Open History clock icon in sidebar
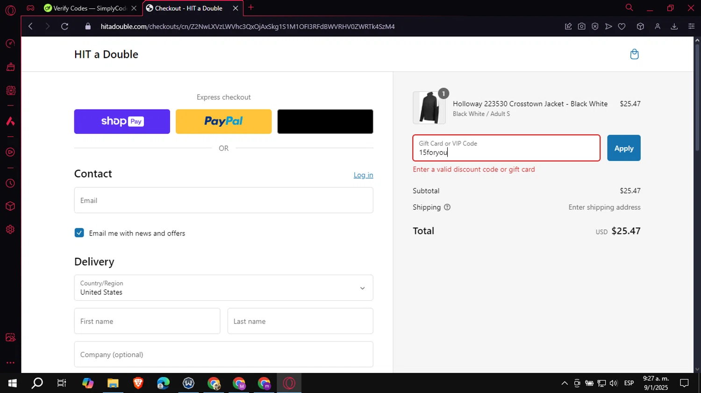Viewport: 701px width, 393px height. coord(10,184)
